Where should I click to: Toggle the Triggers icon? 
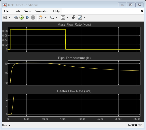[x=74, y=17]
